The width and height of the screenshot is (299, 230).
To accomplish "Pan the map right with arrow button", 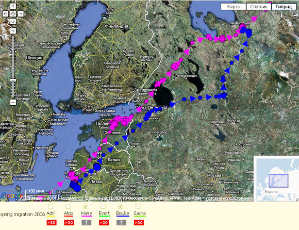I will click(x=21, y=14).
